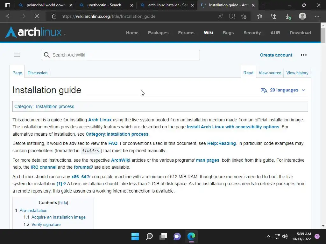This screenshot has height=244, width=326.
Task: Close the unetbootin Search tab
Action: (131, 5)
